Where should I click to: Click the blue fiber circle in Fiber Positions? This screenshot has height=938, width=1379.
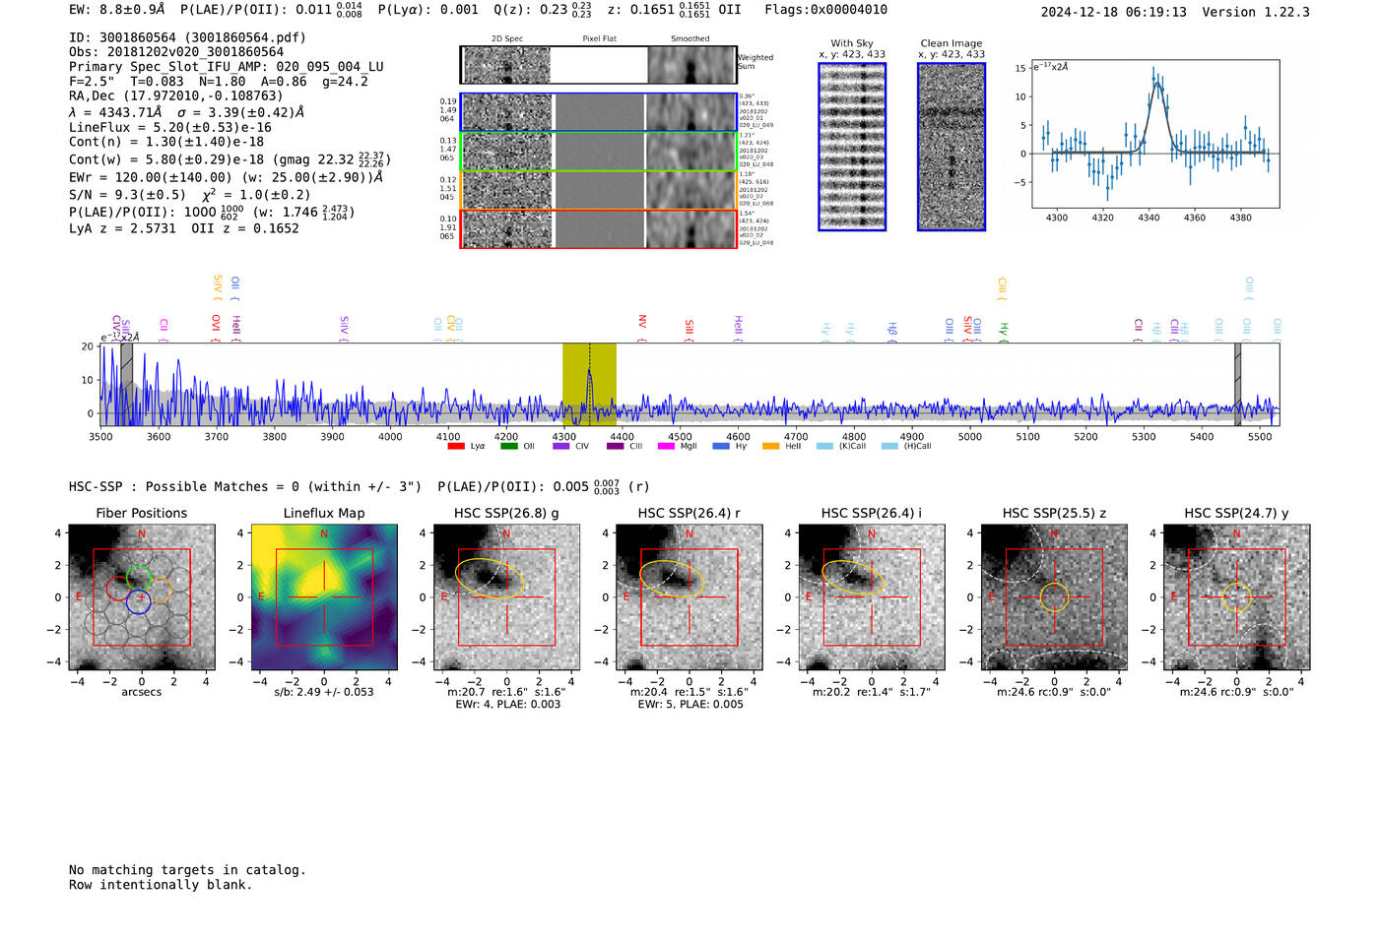pos(138,602)
